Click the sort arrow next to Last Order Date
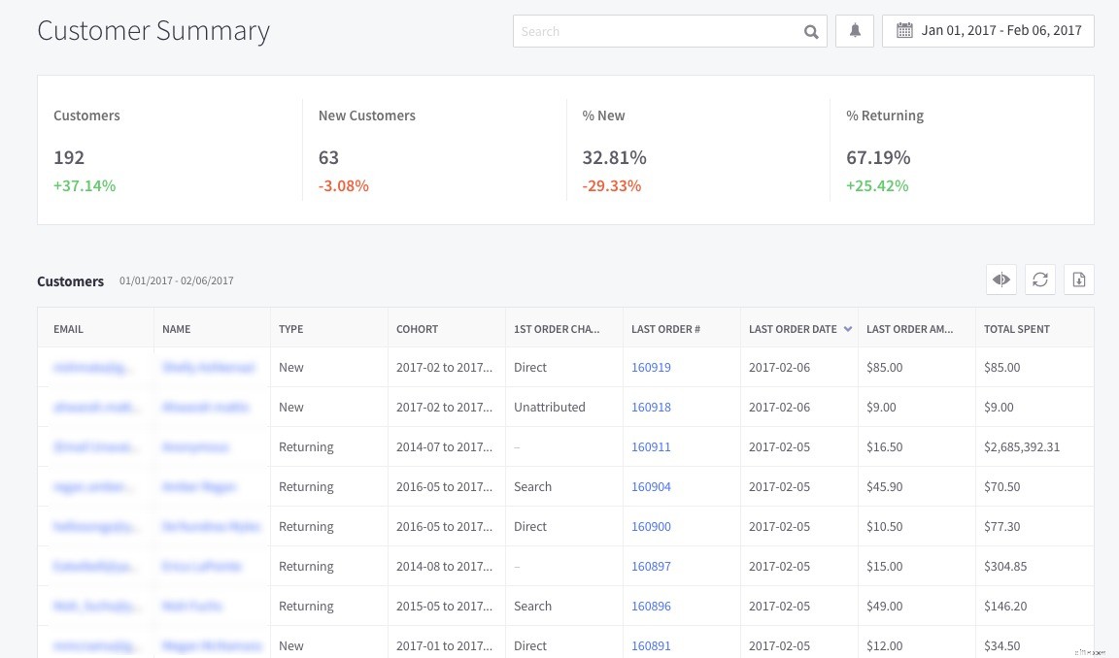Image resolution: width=1119 pixels, height=658 pixels. (x=847, y=328)
